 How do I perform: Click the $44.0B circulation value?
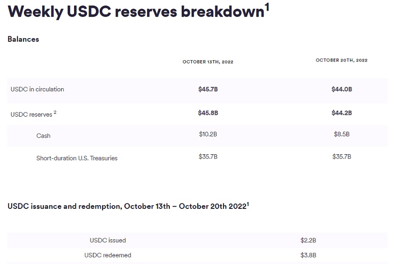pyautogui.click(x=342, y=89)
